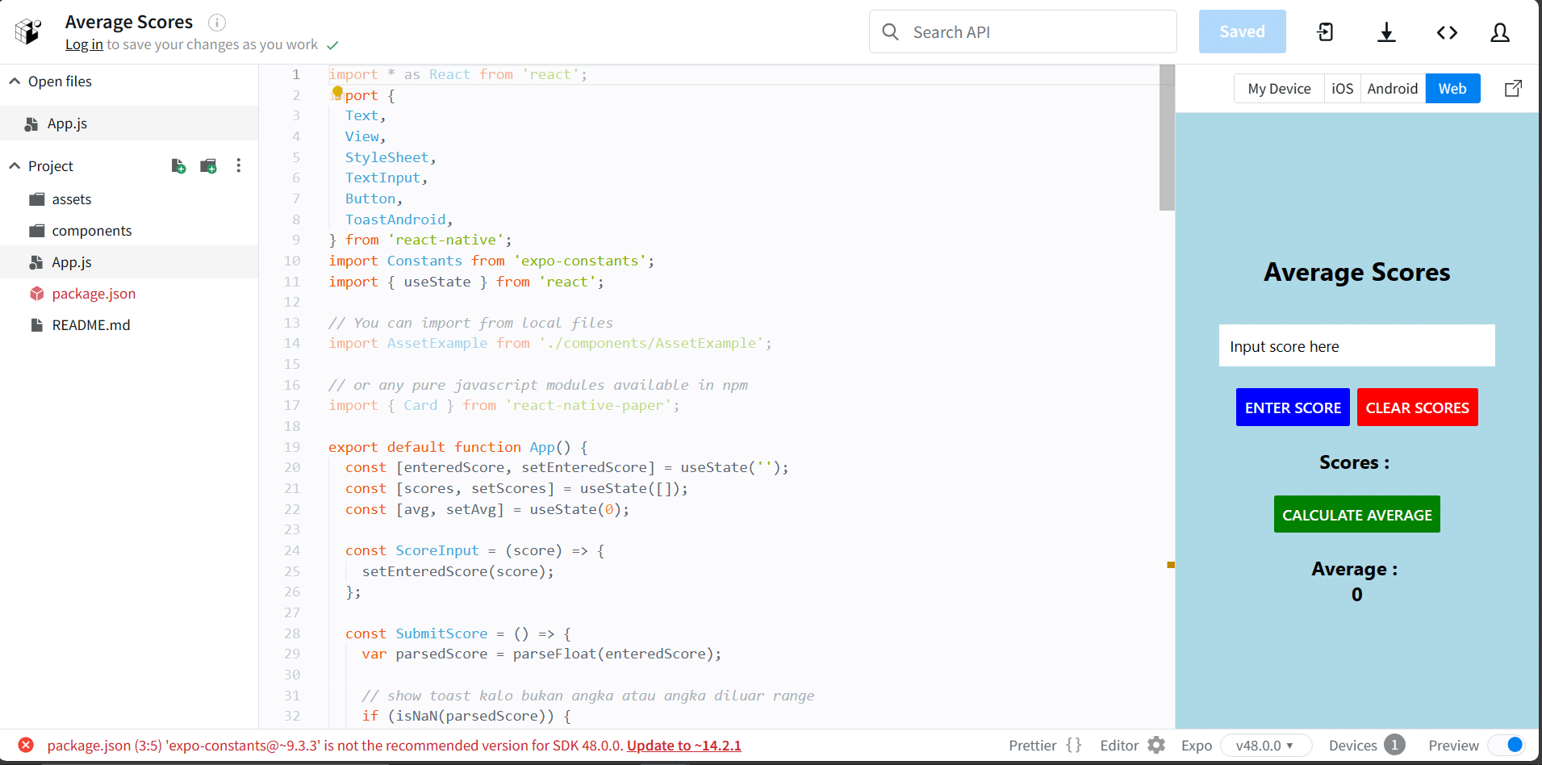Screen dimensions: 1542x765
Task: Click the Prettier formatting icon
Action: [x=1076, y=745]
